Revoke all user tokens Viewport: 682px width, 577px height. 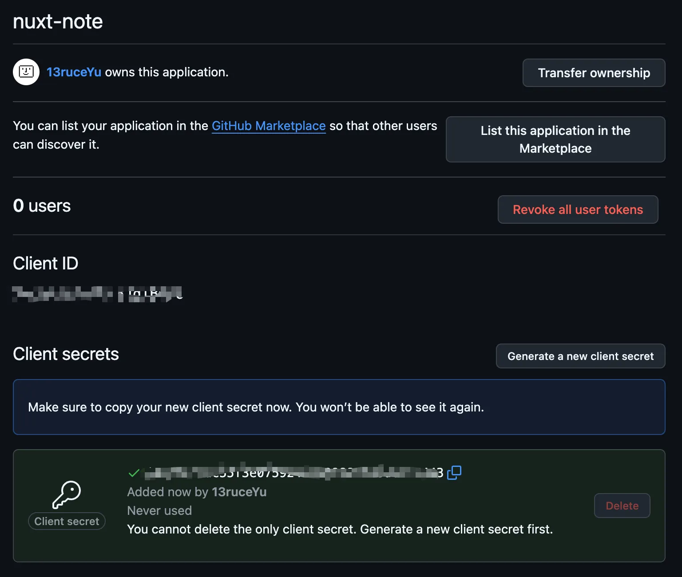[x=578, y=209]
